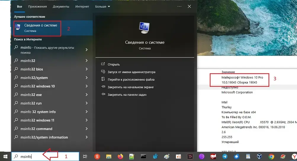
Task: Click the Intel(R) Xeon(R) CPU value row
Action: [x=259, y=122]
